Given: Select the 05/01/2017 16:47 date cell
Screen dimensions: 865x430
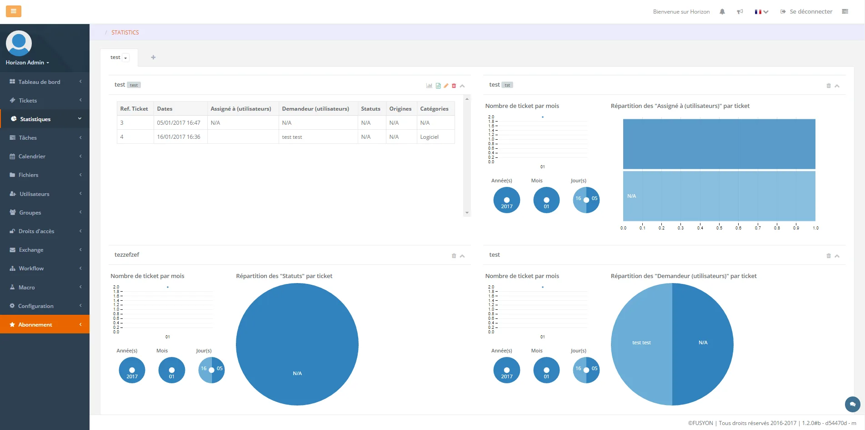Looking at the screenshot, I should point(180,122).
